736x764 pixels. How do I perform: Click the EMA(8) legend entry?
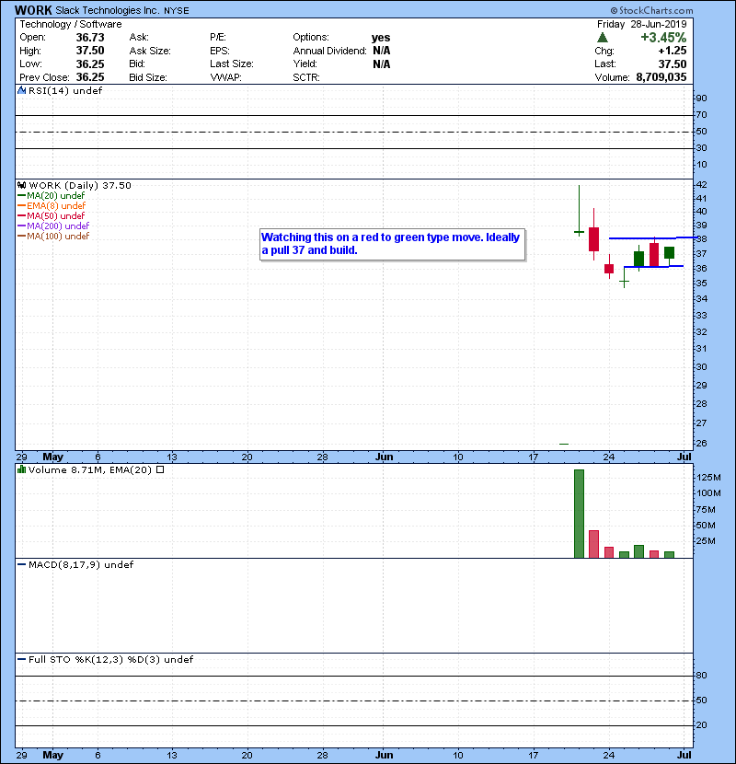[52, 205]
